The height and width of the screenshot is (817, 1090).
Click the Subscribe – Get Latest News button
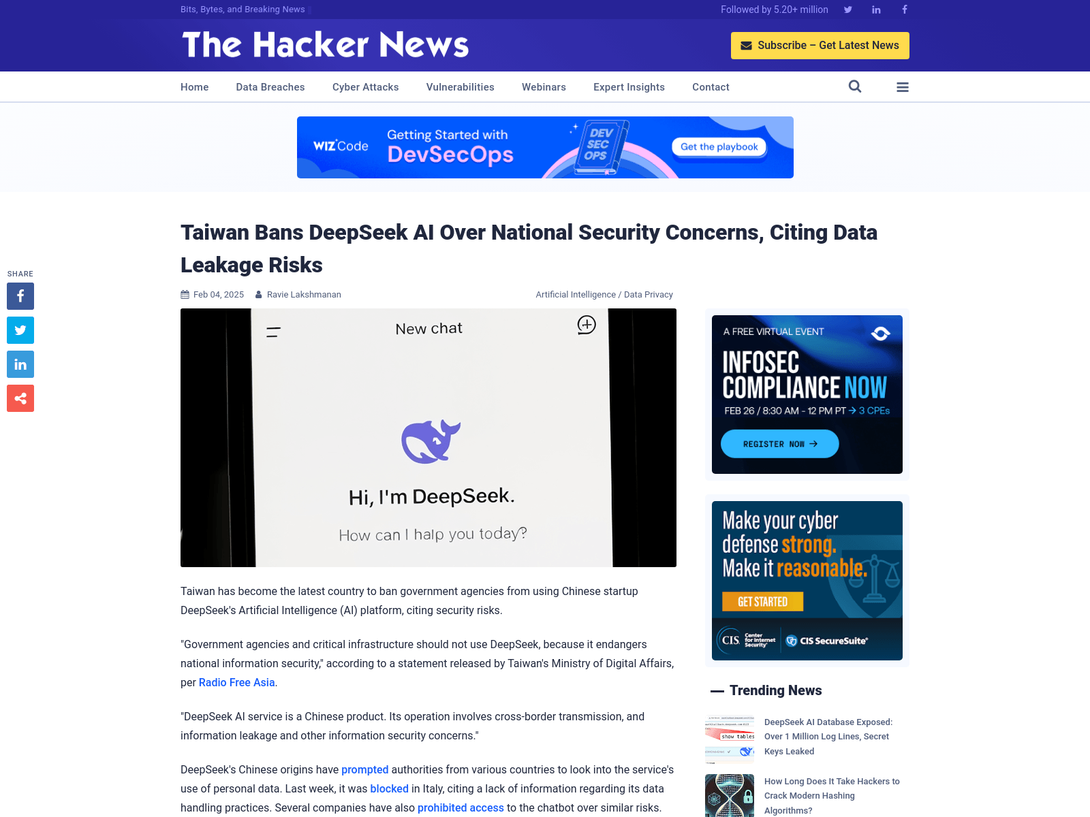click(x=820, y=46)
